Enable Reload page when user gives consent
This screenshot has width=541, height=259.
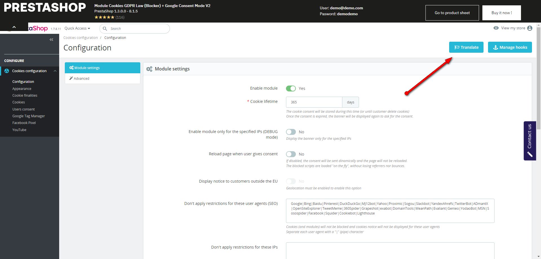[x=291, y=154]
